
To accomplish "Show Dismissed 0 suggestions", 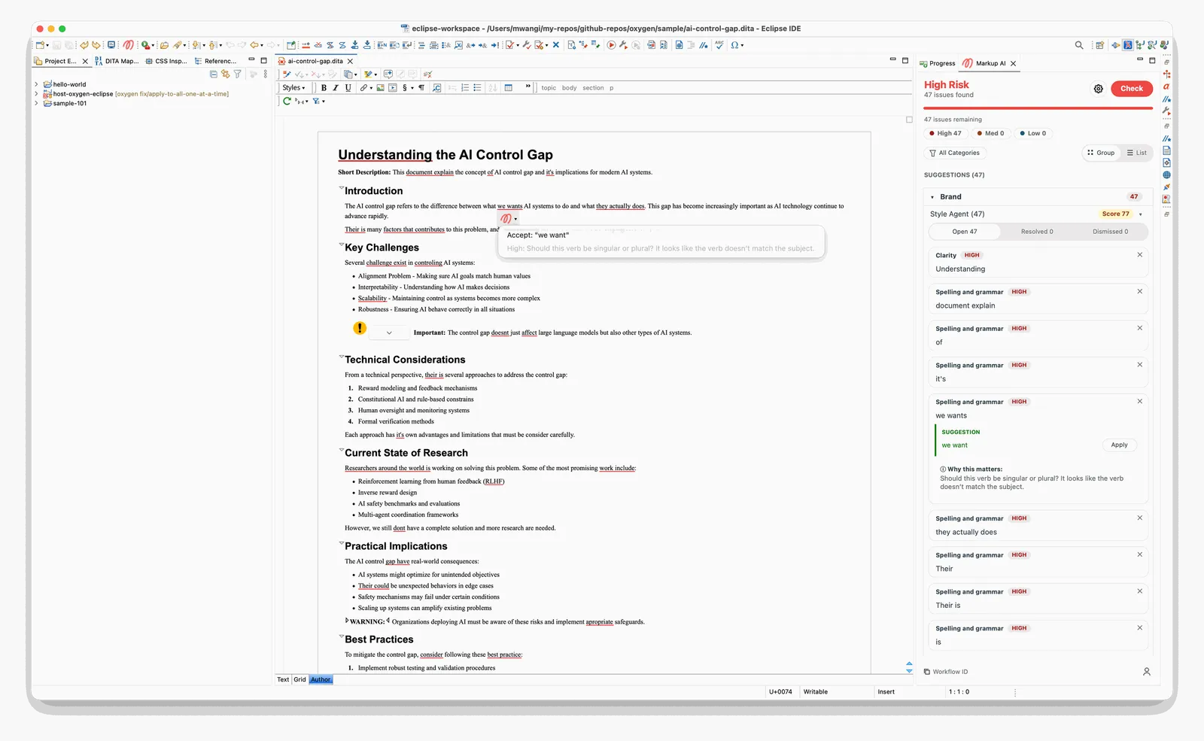I will tap(1110, 232).
